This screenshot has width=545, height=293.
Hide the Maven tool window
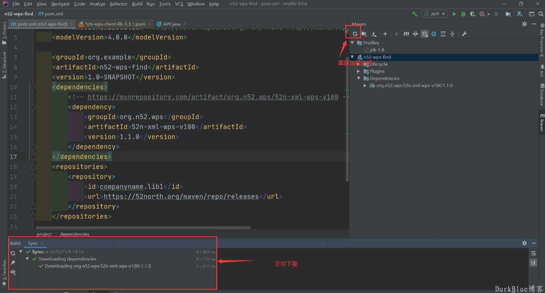[x=534, y=24]
